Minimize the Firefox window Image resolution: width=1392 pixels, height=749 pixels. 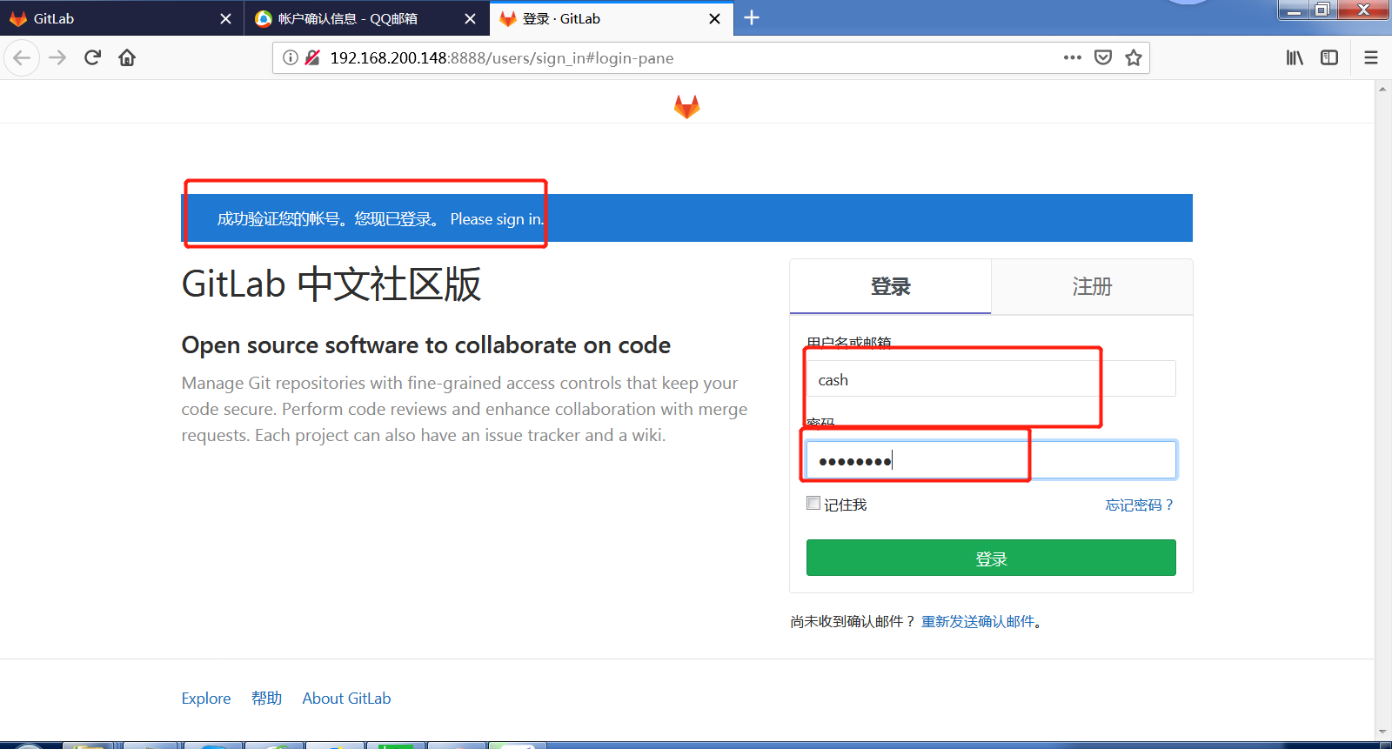1295,10
